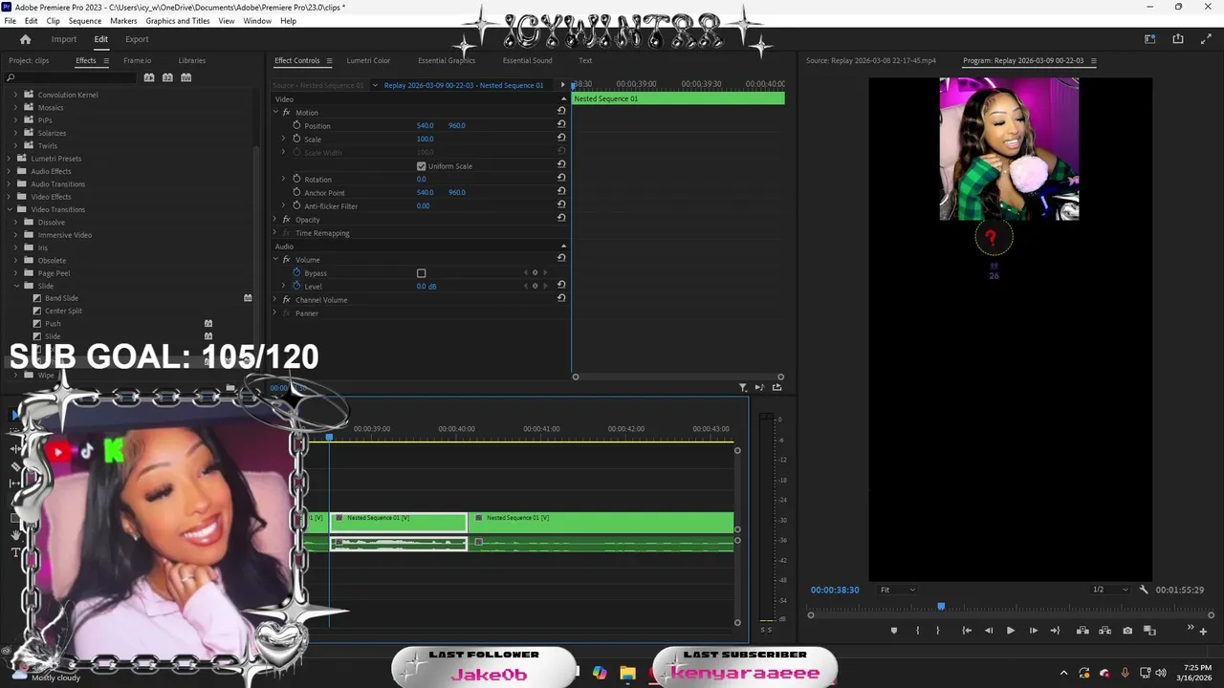1224x688 pixels.
Task: Click the Play Only Audio icon
Action: click(x=759, y=387)
